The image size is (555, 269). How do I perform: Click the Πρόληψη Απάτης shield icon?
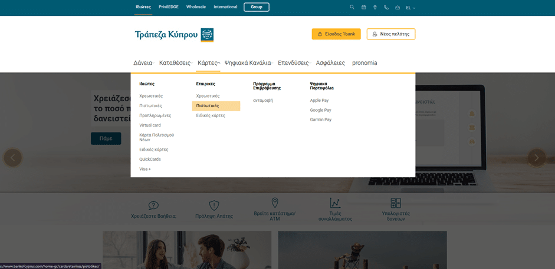tap(214, 205)
